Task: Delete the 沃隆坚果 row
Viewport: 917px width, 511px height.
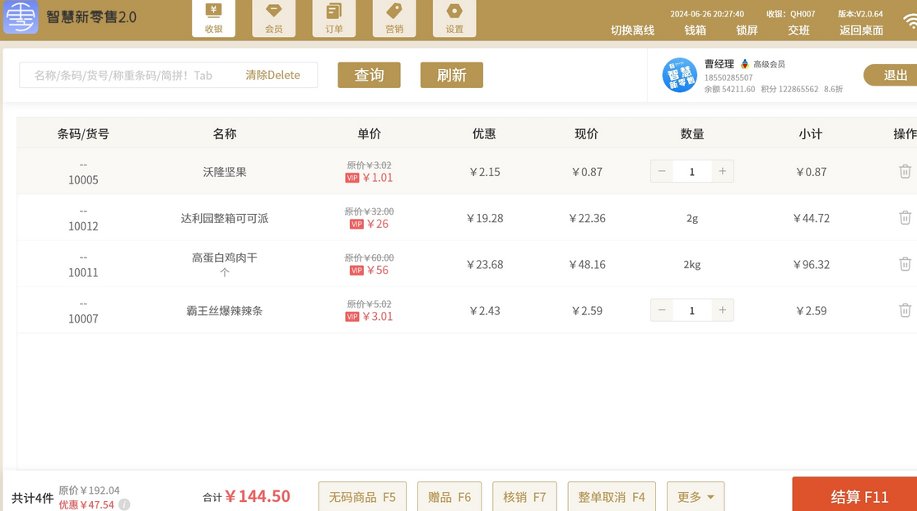Action: 905,171
